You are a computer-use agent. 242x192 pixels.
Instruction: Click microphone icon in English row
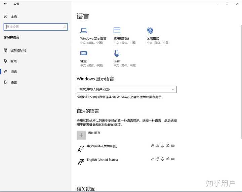coord(163,159)
